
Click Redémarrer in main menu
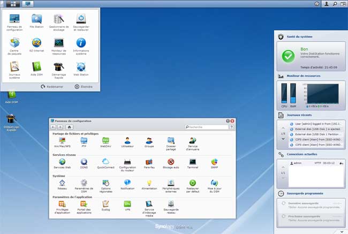coord(52,87)
